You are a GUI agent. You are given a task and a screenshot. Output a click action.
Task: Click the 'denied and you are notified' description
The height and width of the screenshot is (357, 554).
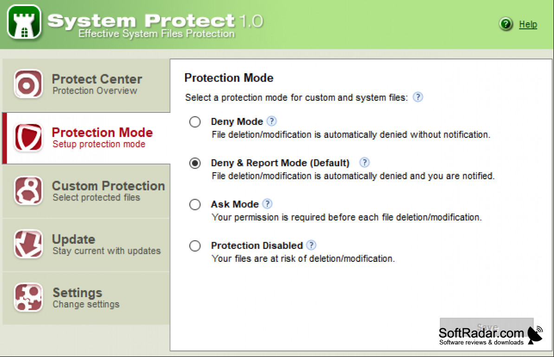click(353, 176)
